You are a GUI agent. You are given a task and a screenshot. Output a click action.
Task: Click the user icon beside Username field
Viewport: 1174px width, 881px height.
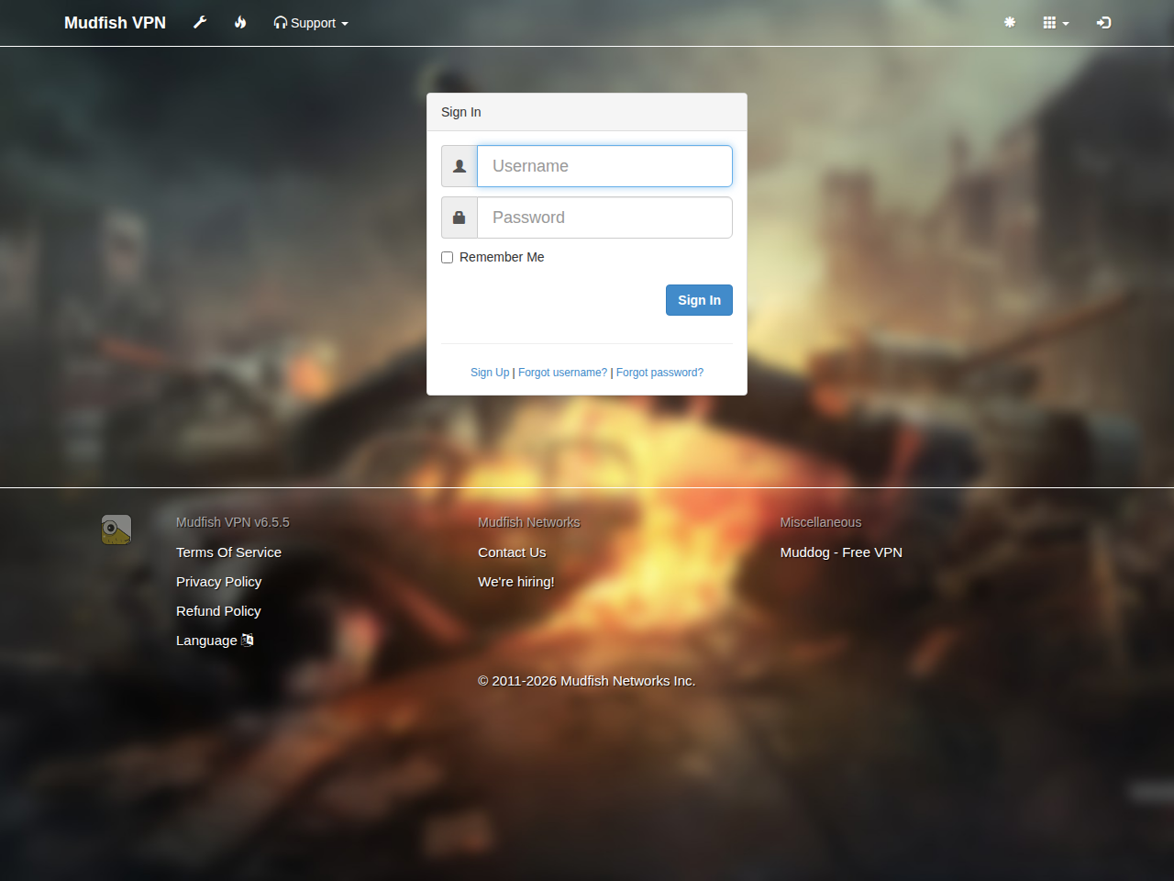(x=460, y=166)
